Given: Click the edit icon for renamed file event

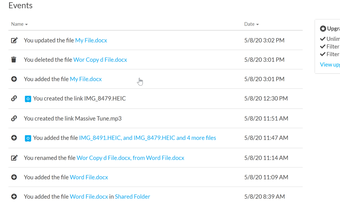Looking at the screenshot, I should pos(14,158).
